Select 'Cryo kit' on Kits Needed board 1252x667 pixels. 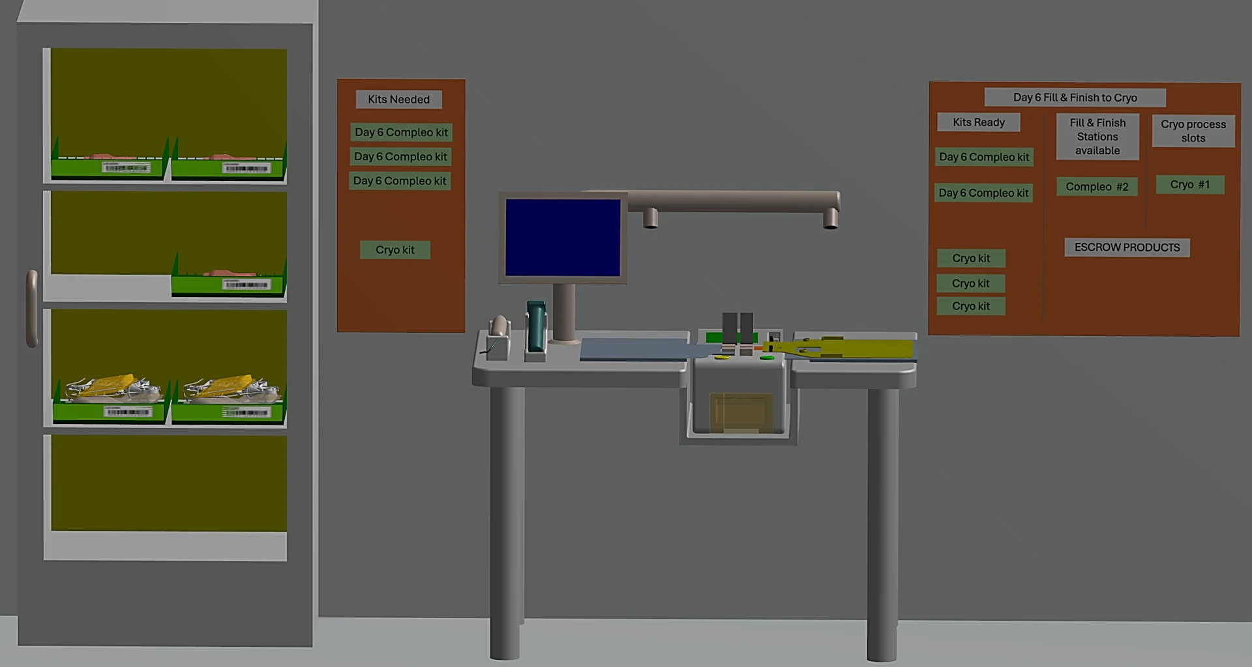coord(395,250)
